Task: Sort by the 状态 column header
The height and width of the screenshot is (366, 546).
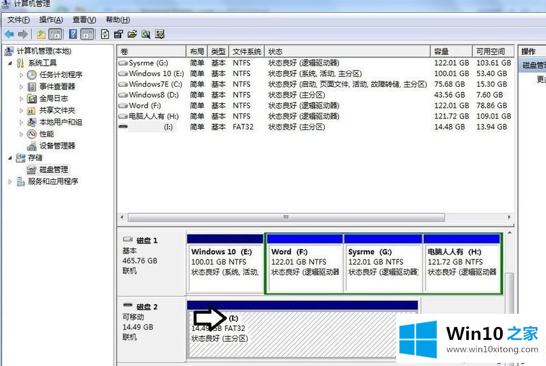Action: [347, 52]
